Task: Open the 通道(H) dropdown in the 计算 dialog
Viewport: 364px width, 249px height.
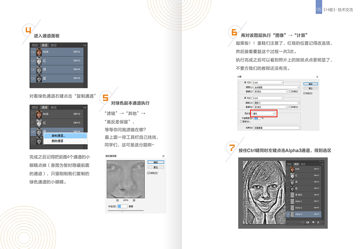Action: tap(270, 107)
